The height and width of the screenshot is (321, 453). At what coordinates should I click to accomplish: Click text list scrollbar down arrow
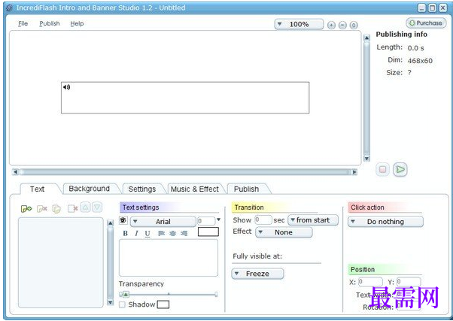pyautogui.click(x=111, y=302)
